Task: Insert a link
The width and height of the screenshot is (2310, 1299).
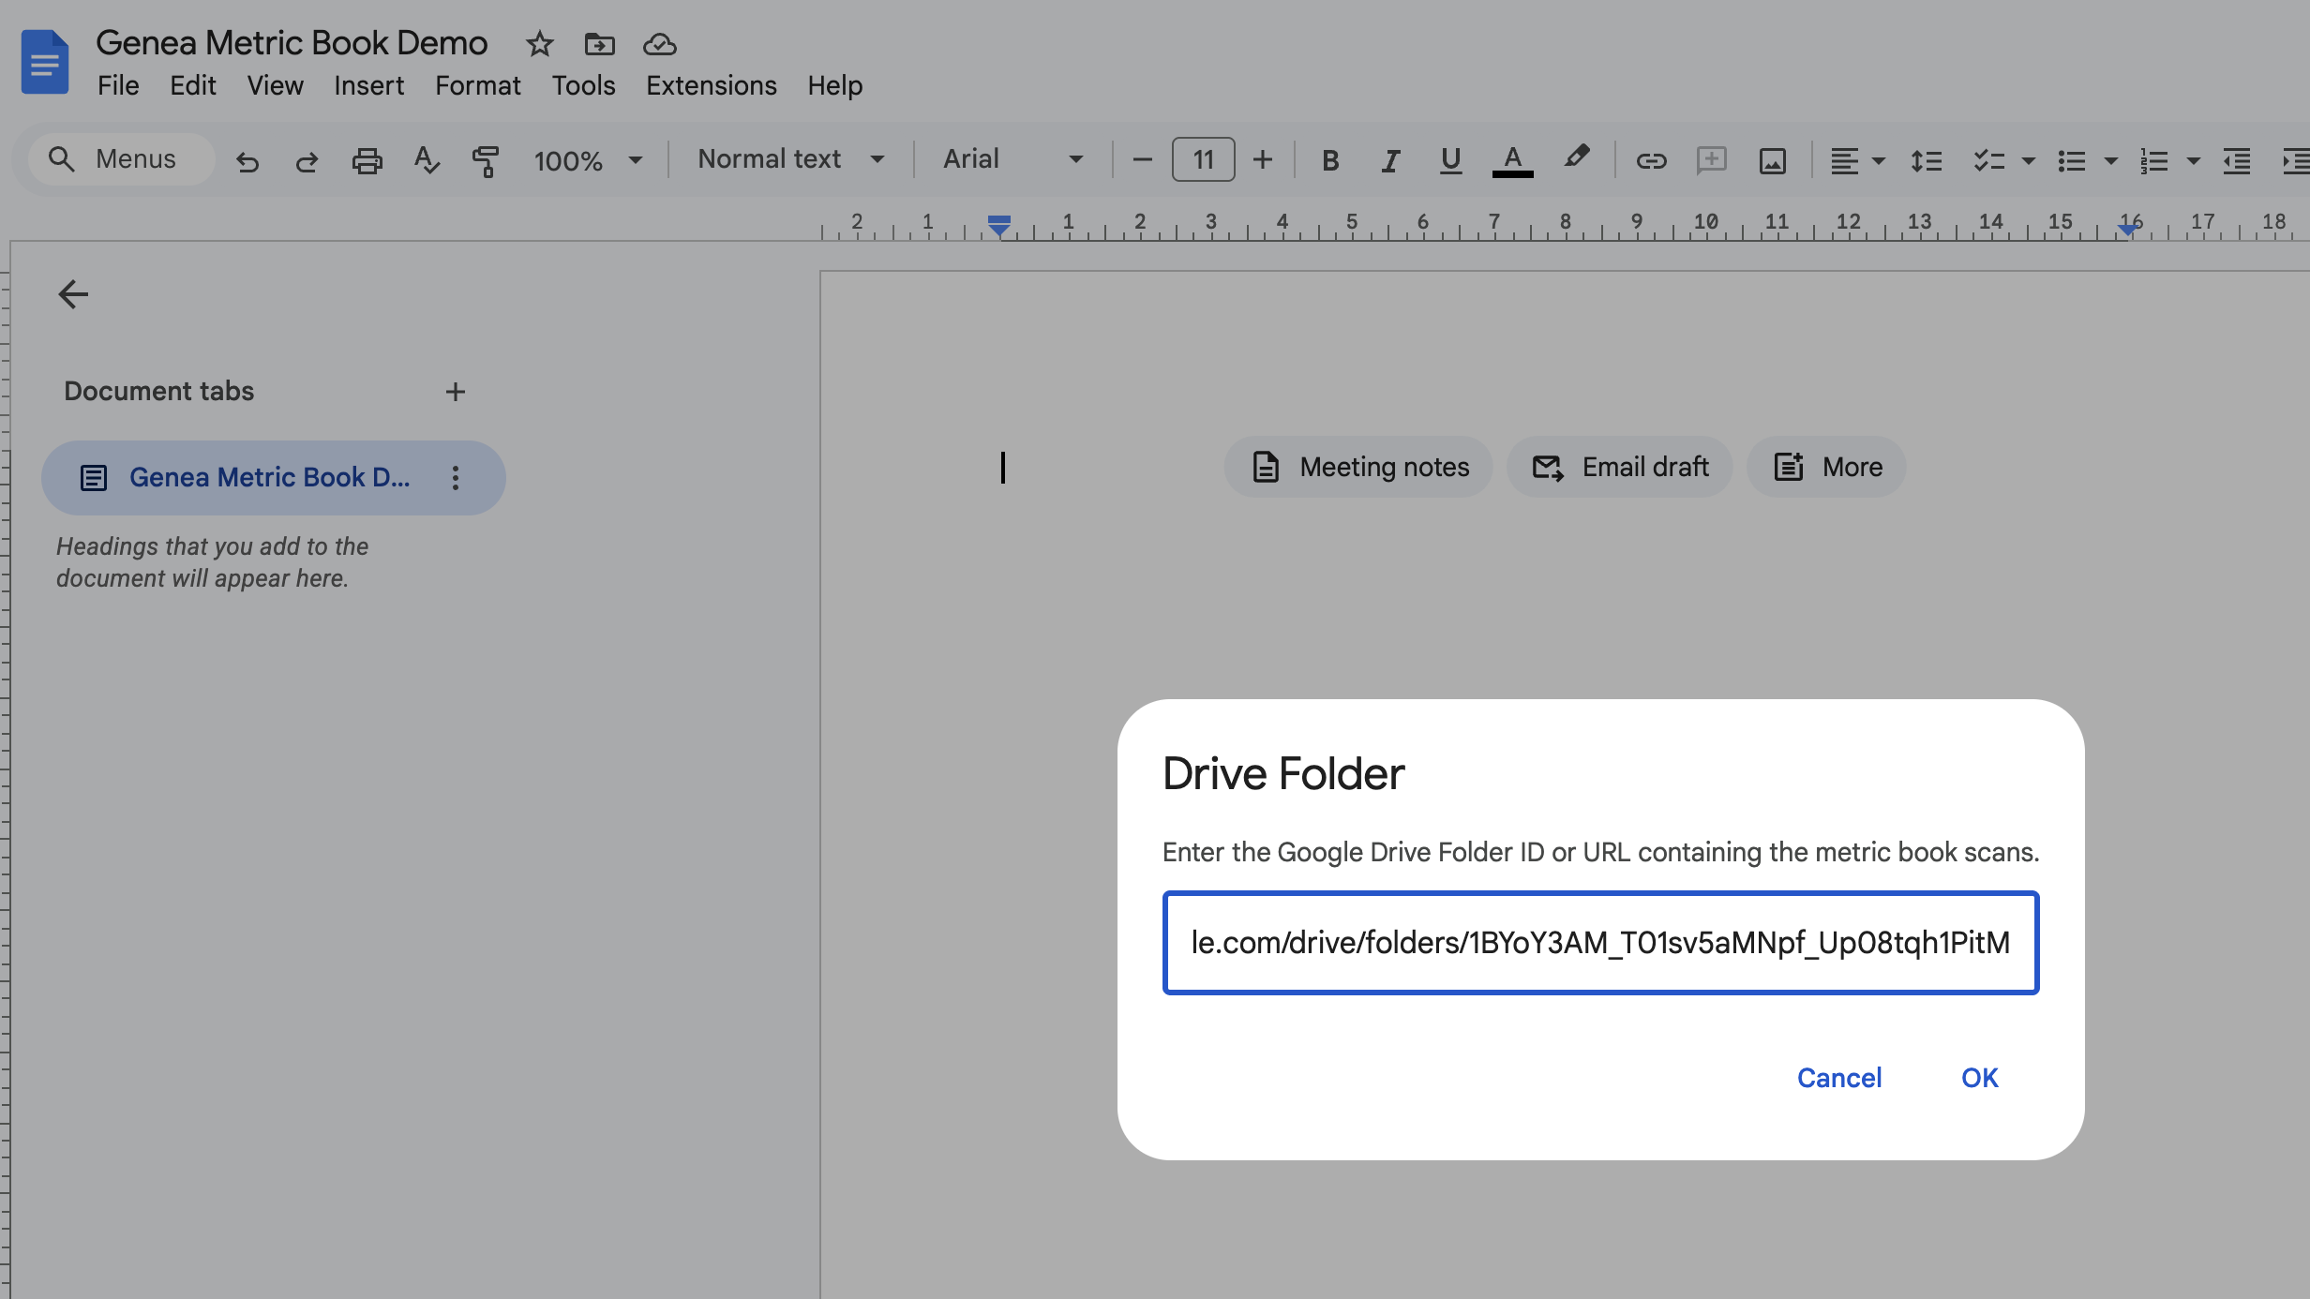Action: 1651,159
